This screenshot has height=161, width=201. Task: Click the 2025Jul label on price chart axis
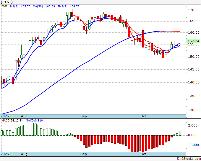[x=7, y=116]
